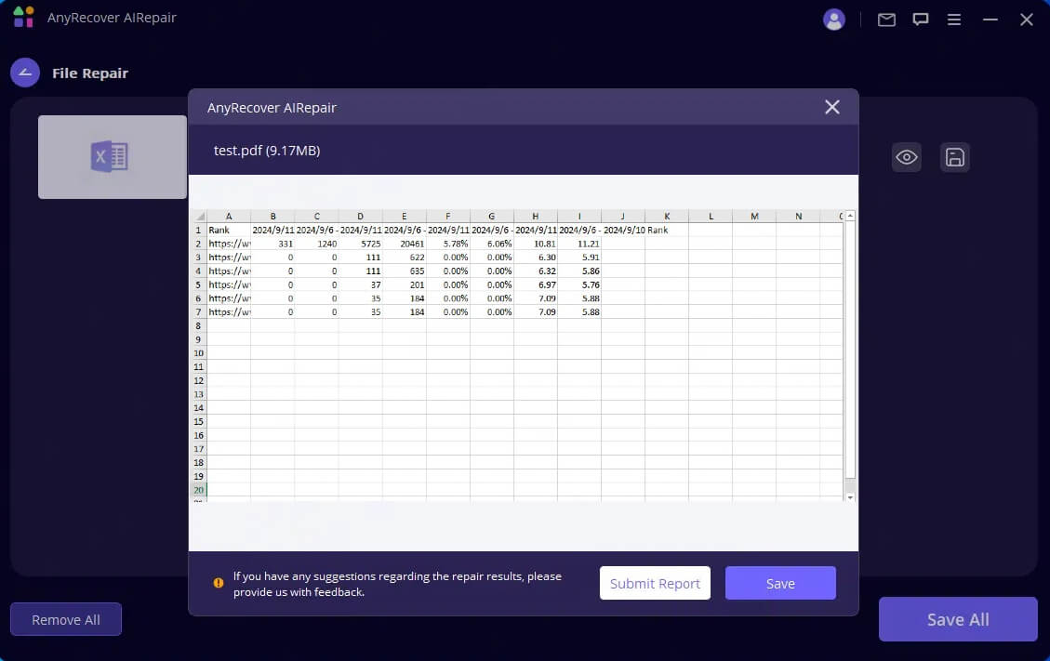
Task: Click the floppy disk save icon beside preview
Action: [954, 157]
